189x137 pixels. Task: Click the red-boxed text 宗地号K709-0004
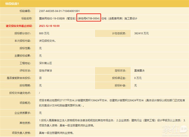(x=89, y=19)
